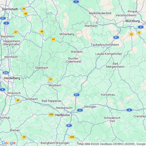Select the Heidelberg city label
This screenshot has height=146, width=146.
click(12, 78)
